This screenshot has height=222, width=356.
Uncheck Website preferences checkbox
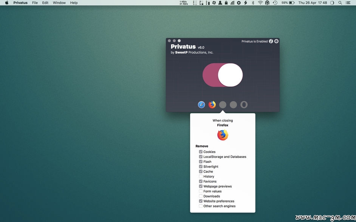[201, 201]
